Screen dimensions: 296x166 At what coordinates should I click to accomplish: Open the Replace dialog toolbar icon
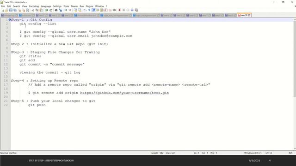point(61,10)
